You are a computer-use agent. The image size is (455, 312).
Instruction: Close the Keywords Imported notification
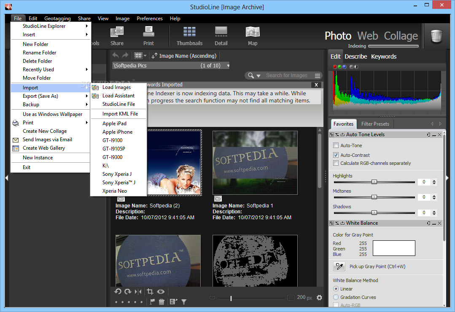tap(316, 85)
